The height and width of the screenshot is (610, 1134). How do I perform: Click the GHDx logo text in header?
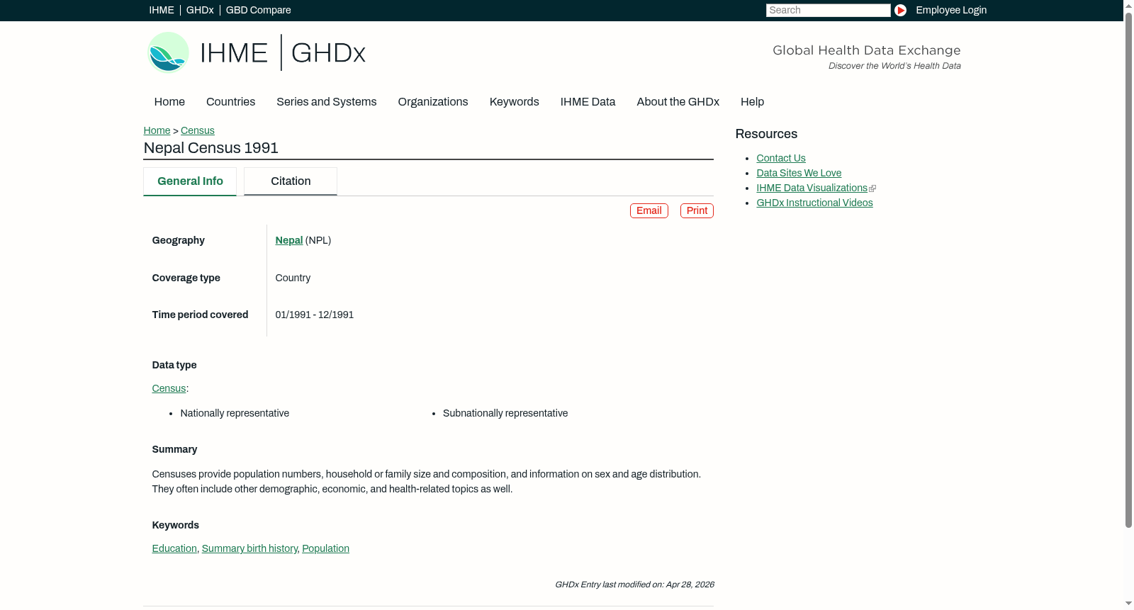328,53
